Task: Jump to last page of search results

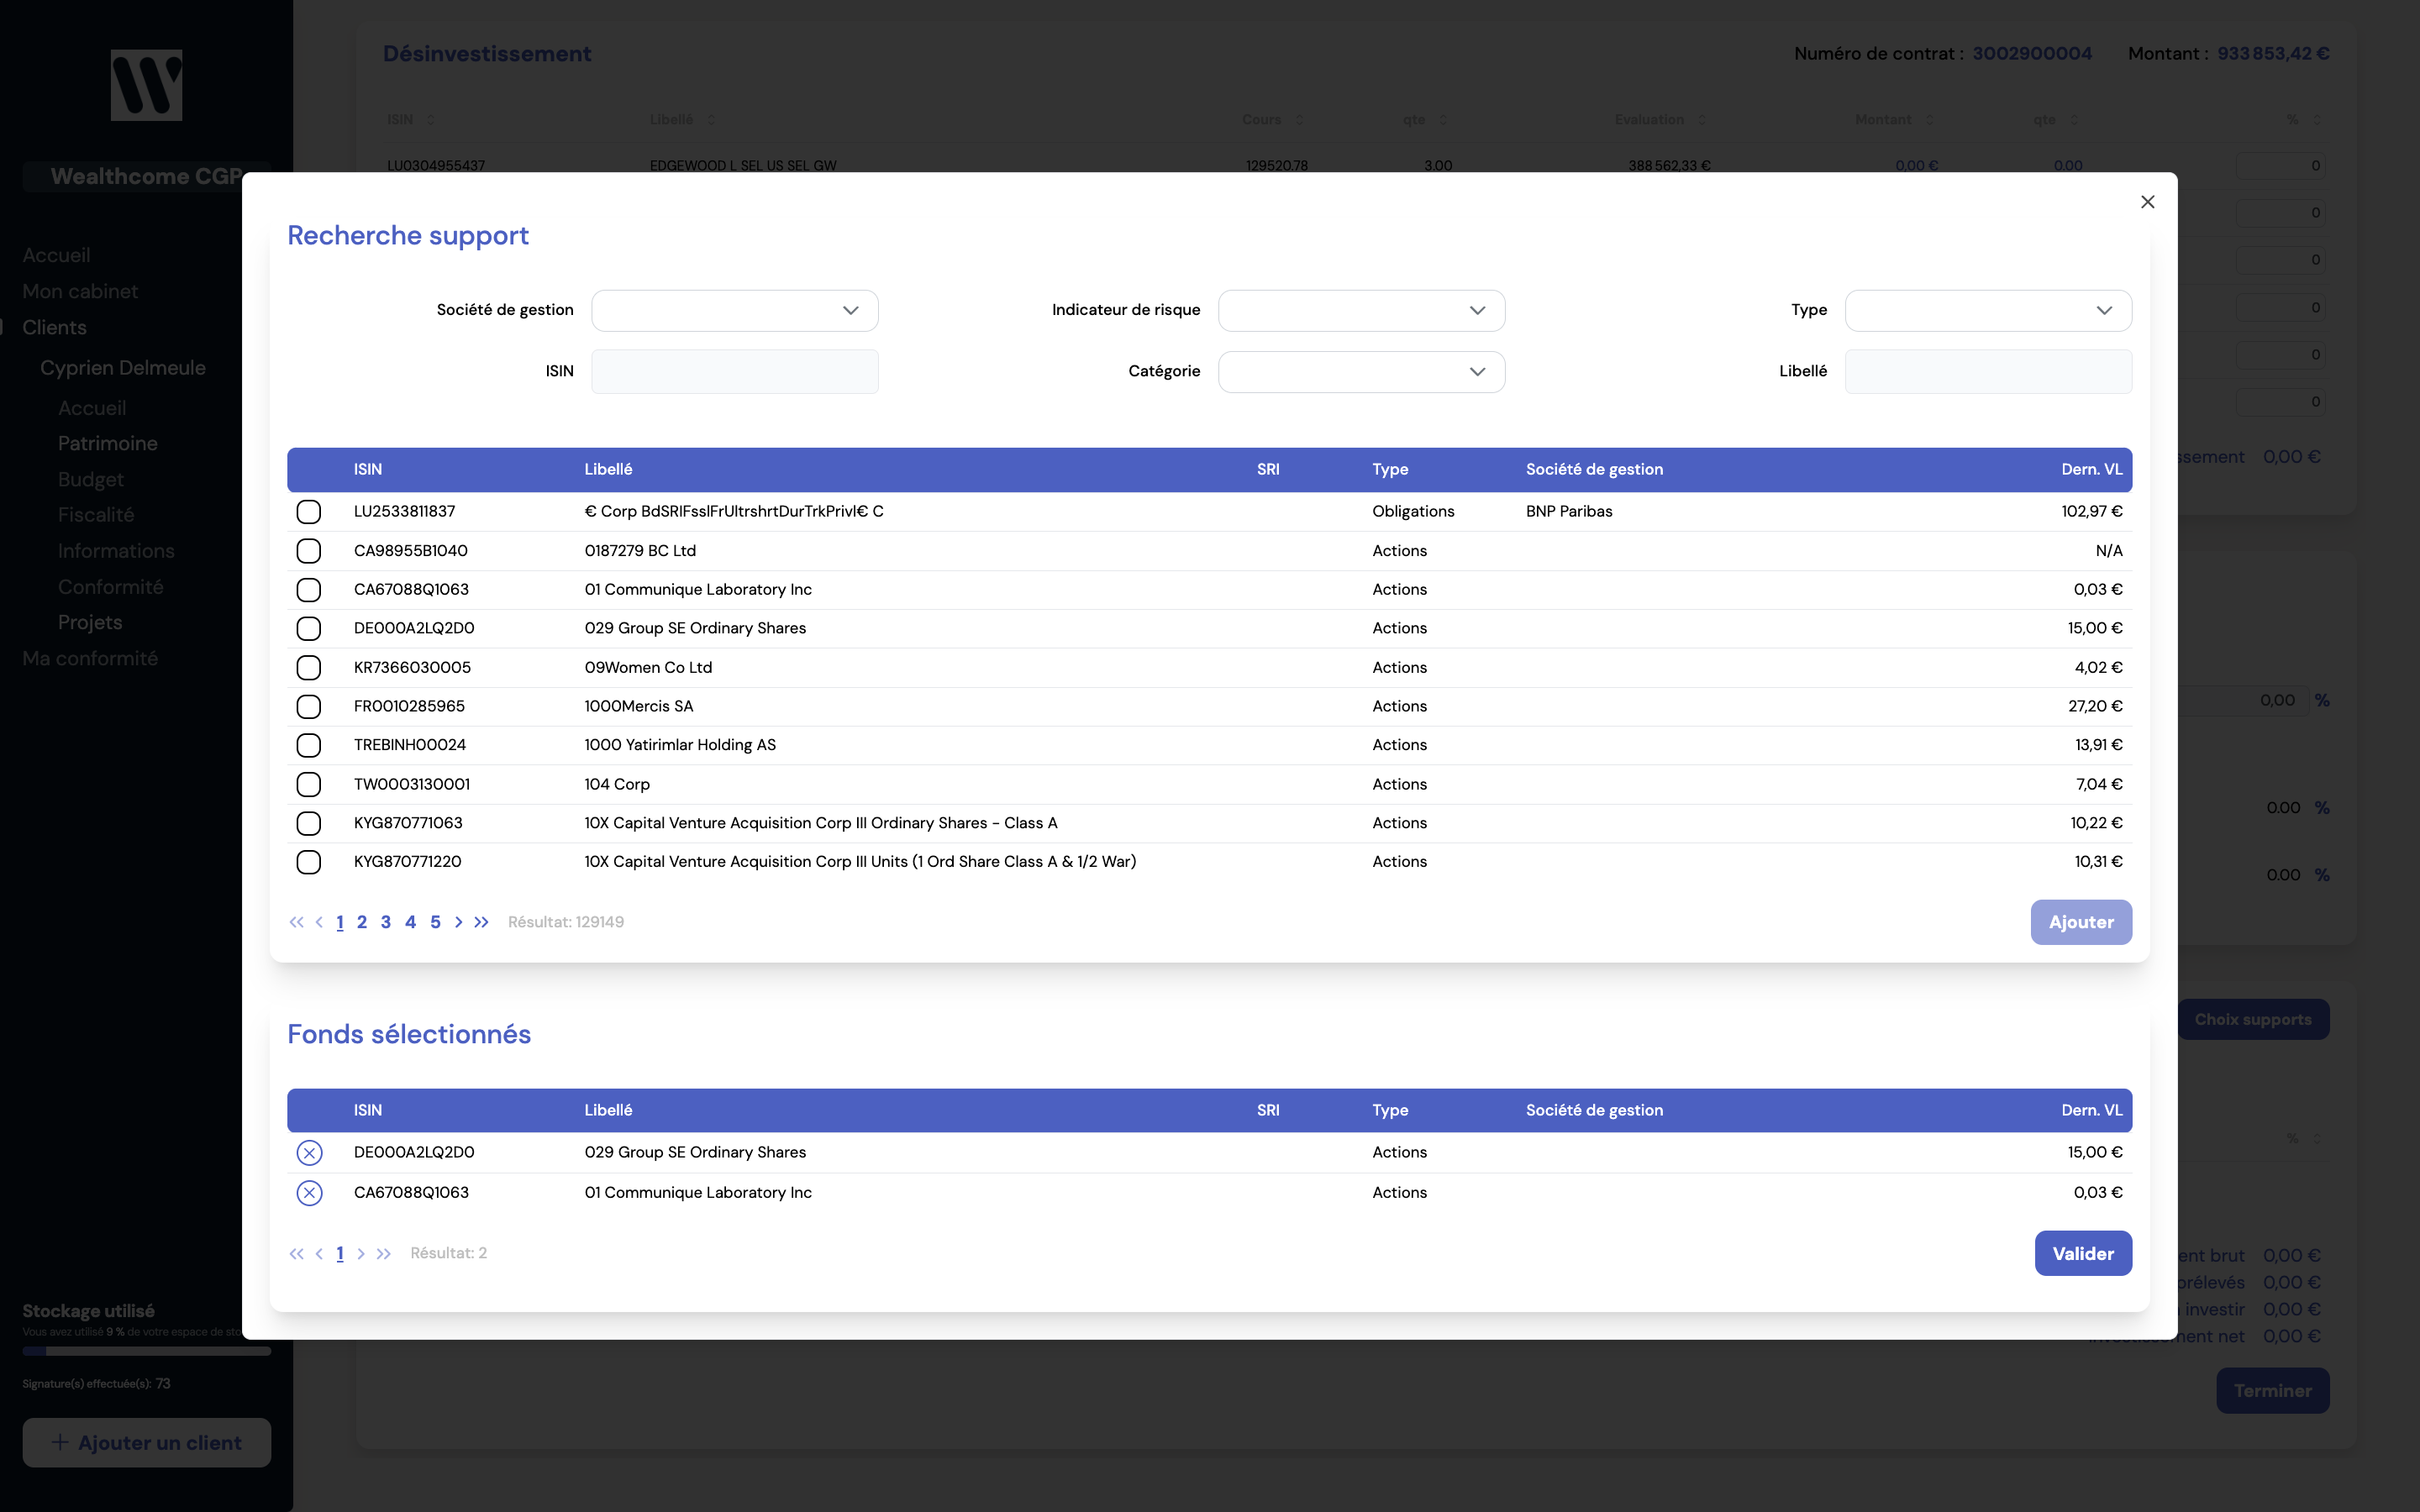Action: point(481,922)
